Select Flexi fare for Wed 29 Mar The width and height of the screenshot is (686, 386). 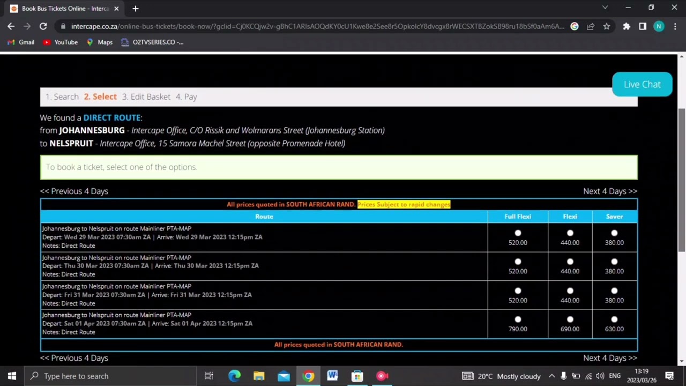[570, 233]
